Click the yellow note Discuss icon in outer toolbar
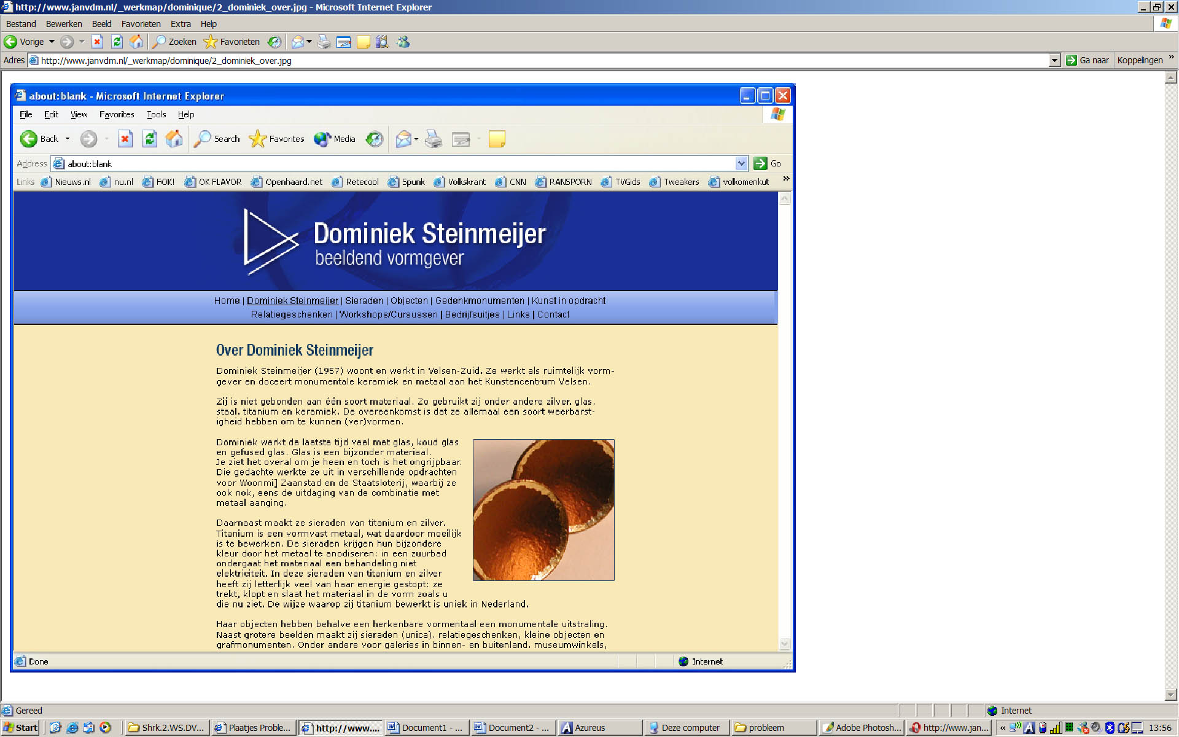The width and height of the screenshot is (1179, 737). [364, 42]
